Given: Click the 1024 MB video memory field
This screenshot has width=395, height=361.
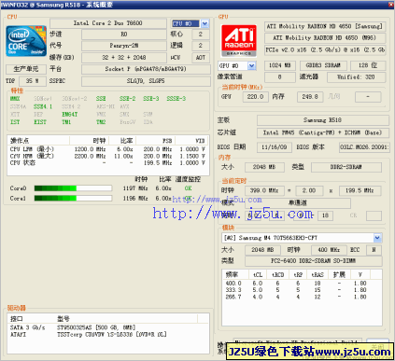Looking at the screenshot, I should point(280,65).
